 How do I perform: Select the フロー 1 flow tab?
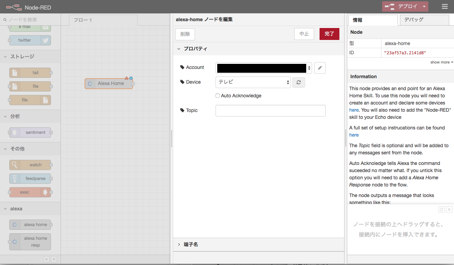point(103,20)
